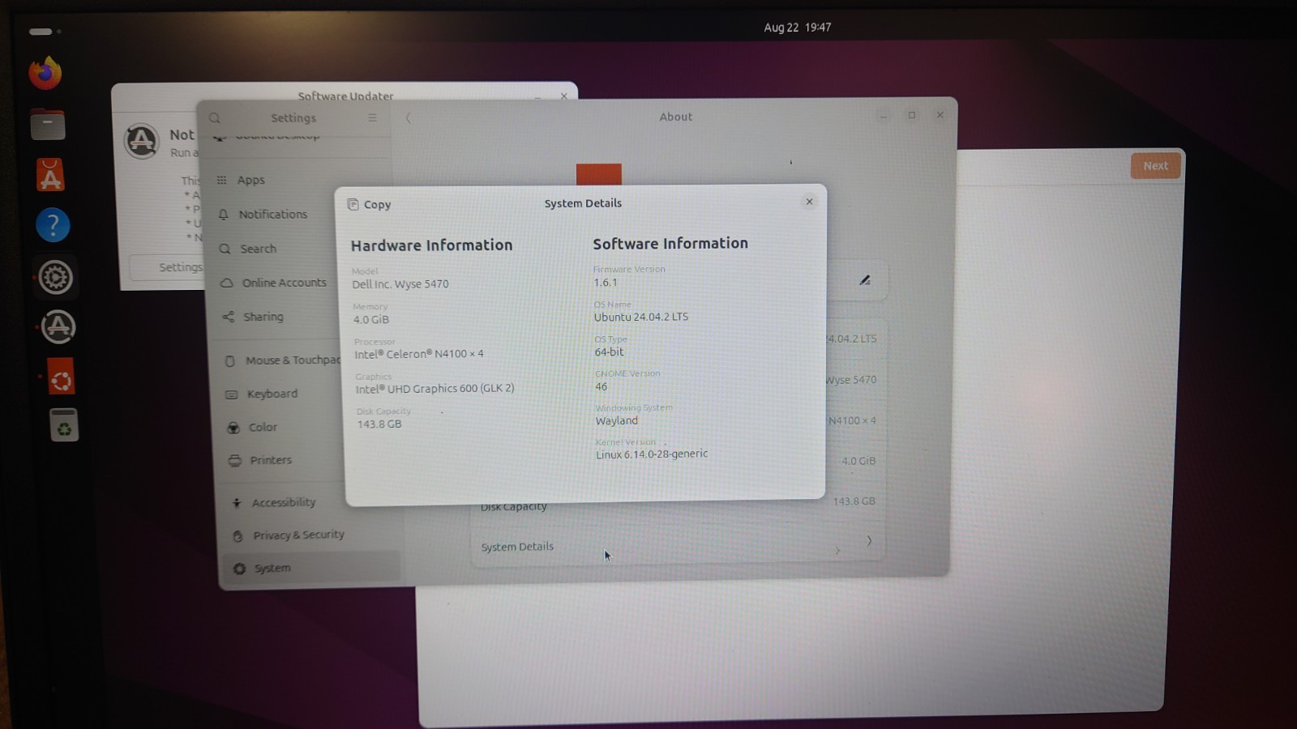Click the 4.0 GiB memory value in dialog
The image size is (1297, 729).
click(371, 320)
